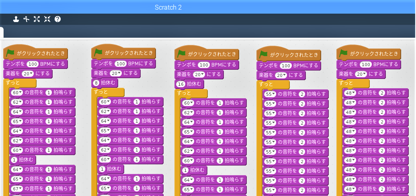Screen dimensions: 416x196
Task: Edit tempo value 100 in the 8-beat rest script
Action: tap(121, 63)
